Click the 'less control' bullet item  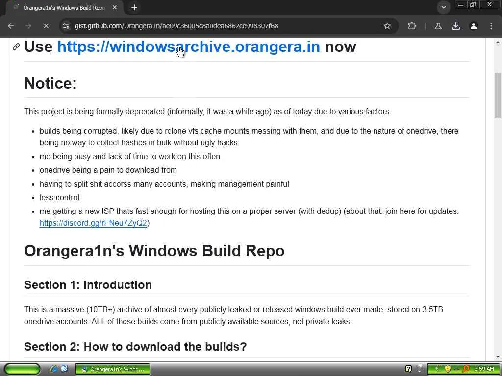tap(59, 198)
